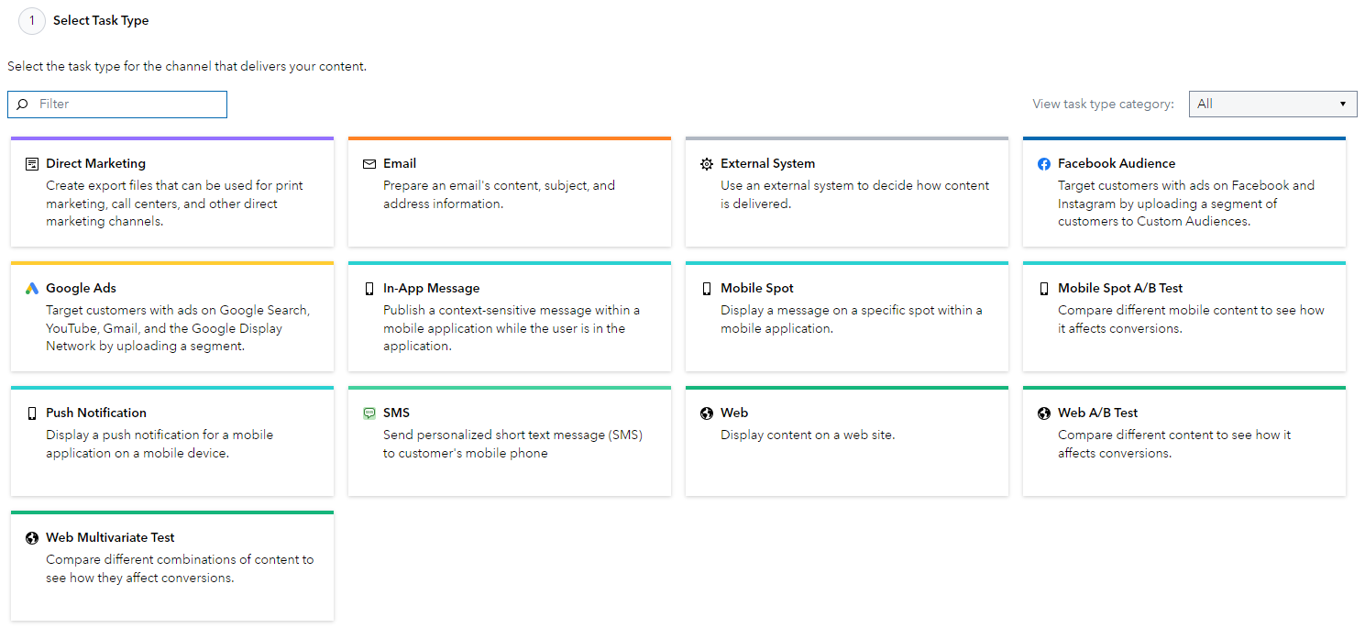Choose the Push Notification task type

171,440
